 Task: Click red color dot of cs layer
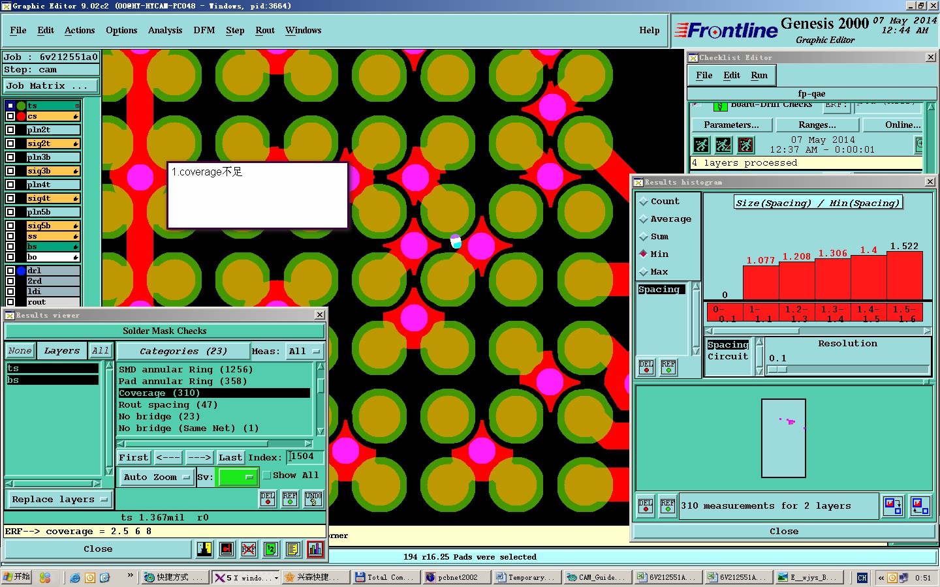pyautogui.click(x=21, y=116)
